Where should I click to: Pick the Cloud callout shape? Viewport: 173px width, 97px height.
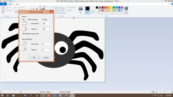[64, 13]
